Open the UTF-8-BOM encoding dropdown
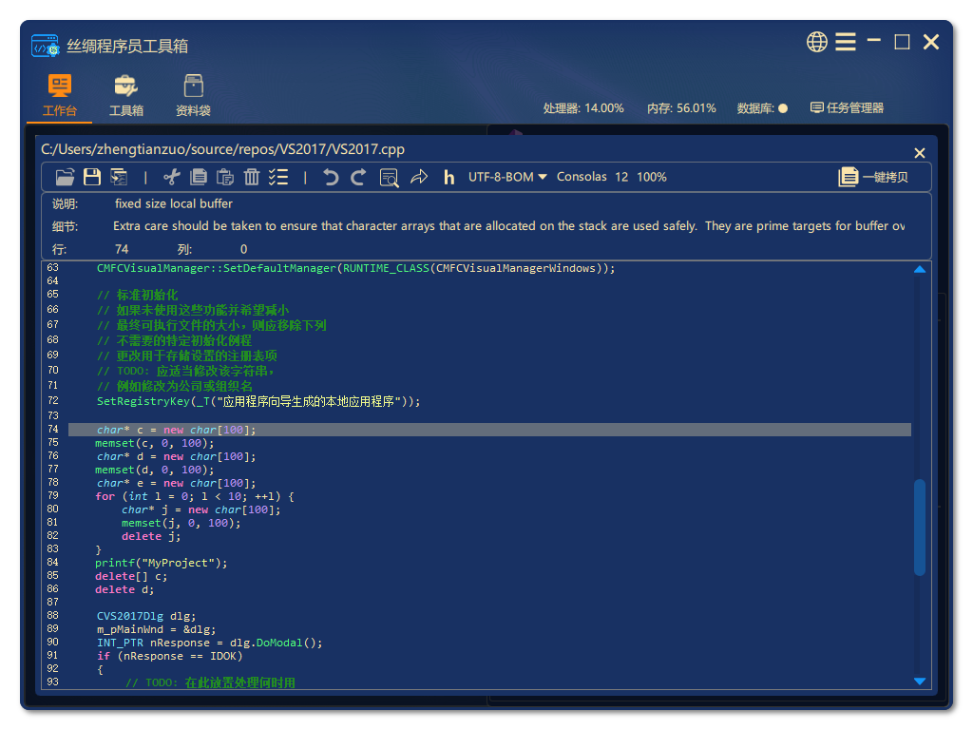 point(506,177)
